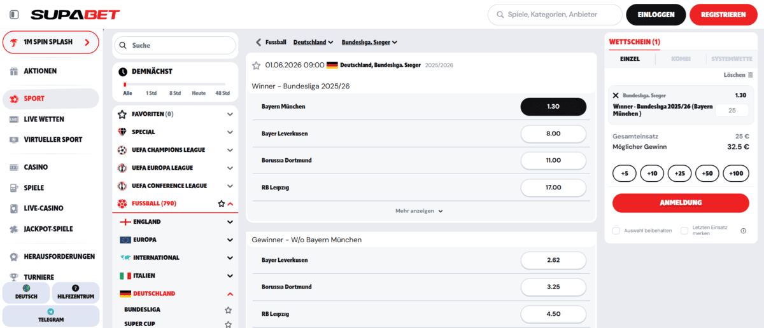Switch language via Deutsch button
This screenshot has width=764, height=328.
(x=26, y=292)
